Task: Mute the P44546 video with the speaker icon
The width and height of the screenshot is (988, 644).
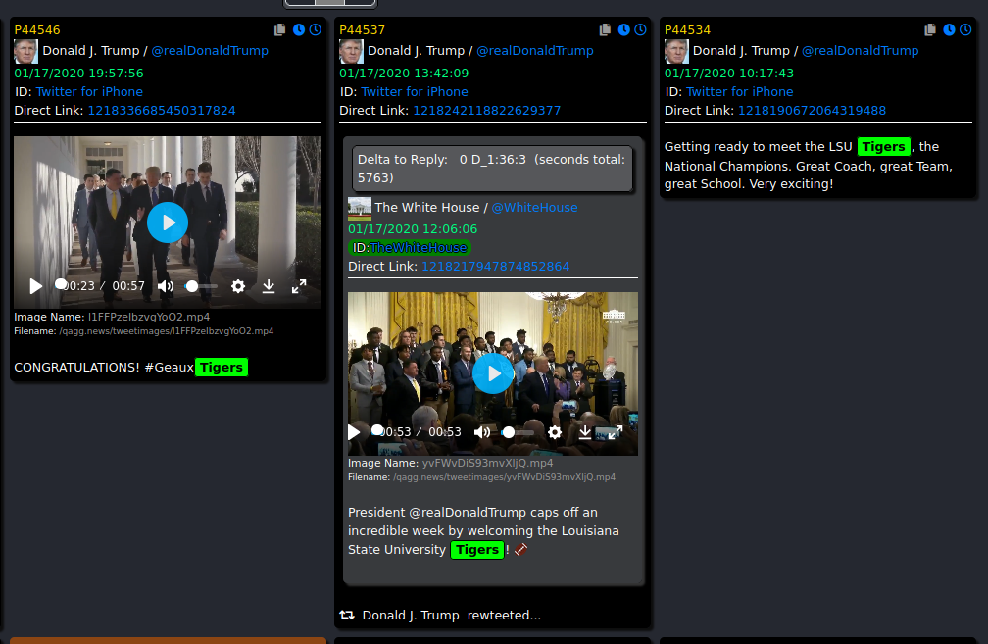Action: click(x=166, y=286)
